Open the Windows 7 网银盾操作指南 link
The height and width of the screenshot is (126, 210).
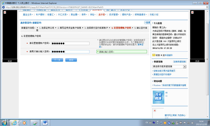[170, 85]
